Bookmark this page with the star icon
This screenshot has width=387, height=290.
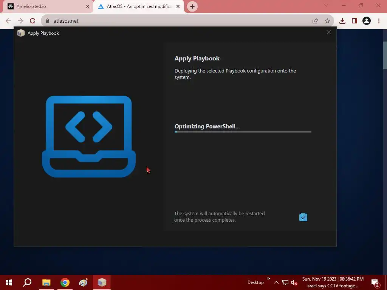click(x=327, y=21)
